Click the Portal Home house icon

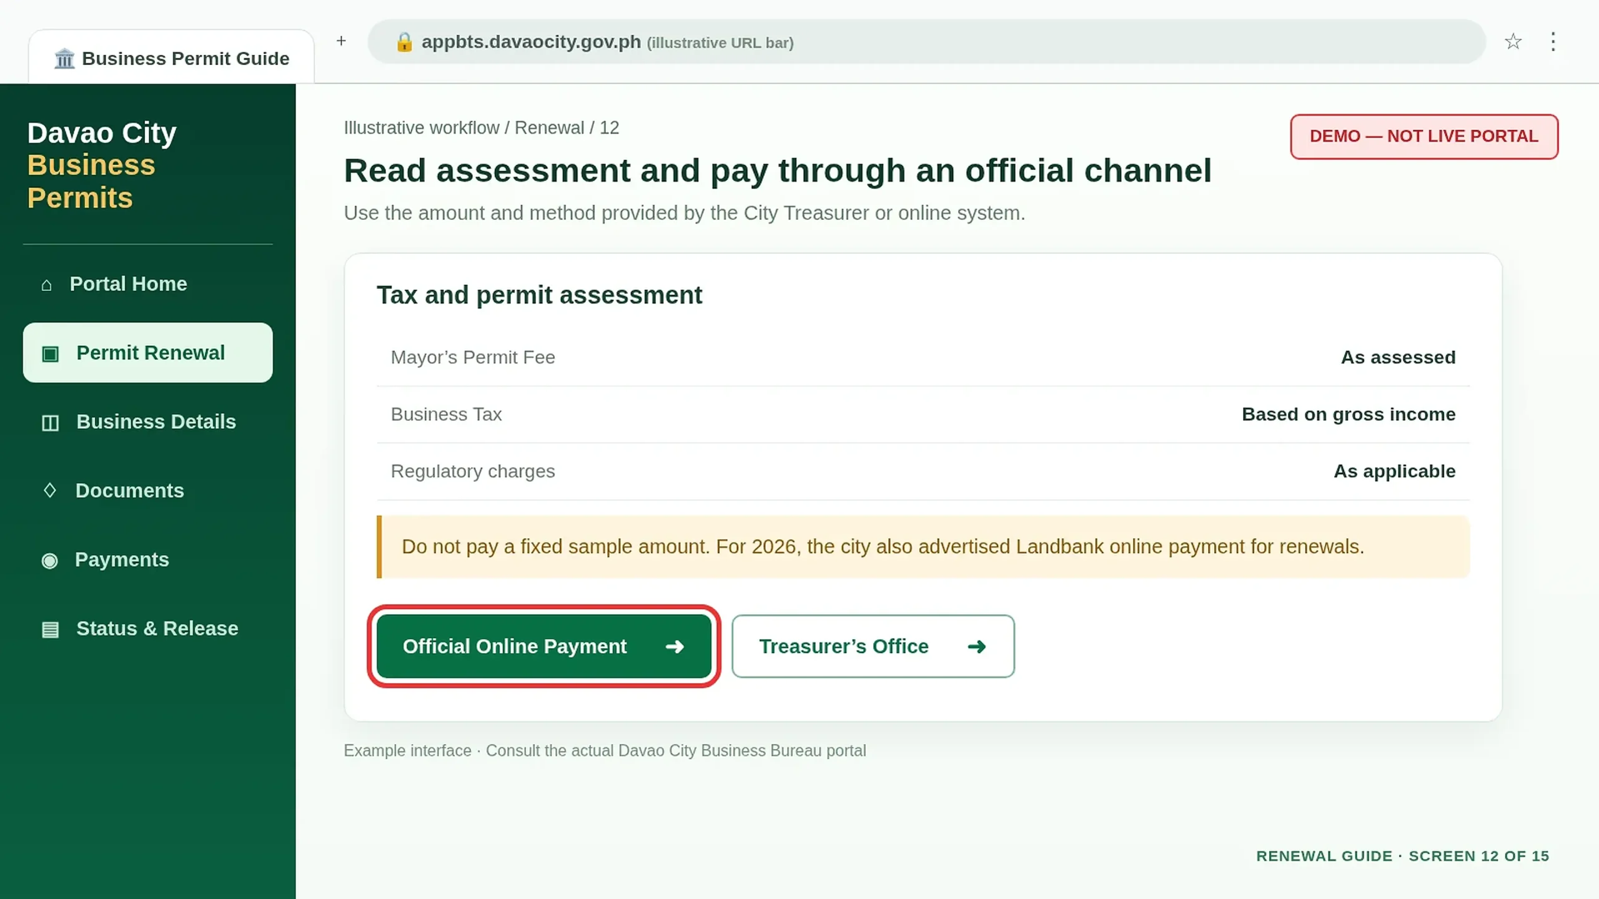click(x=46, y=285)
